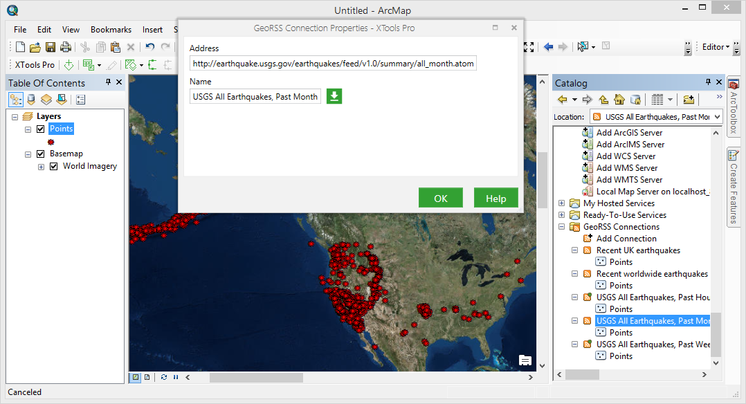The width and height of the screenshot is (746, 404).
Task: Uncheck the Points layer checkbox
Action: (x=40, y=129)
